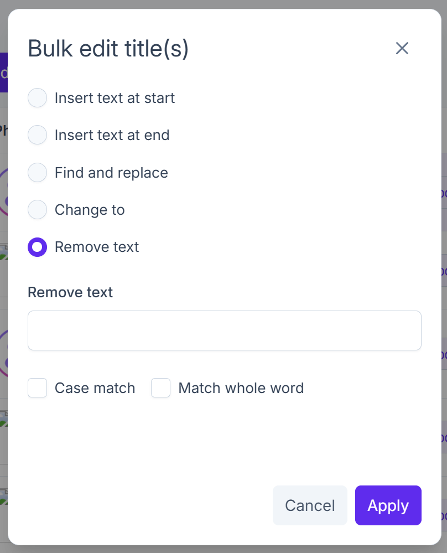
Task: Click the "Find and replace" label text
Action: coord(111,172)
